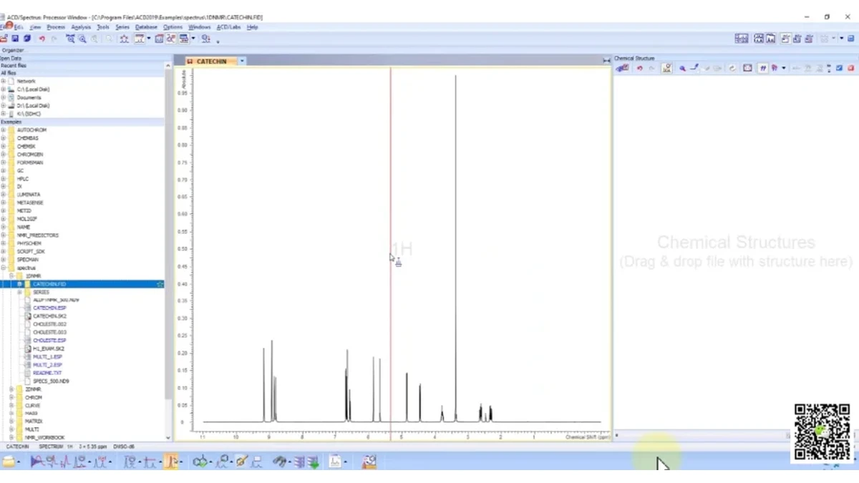Image resolution: width=859 pixels, height=483 pixels.
Task: Click the binoculars search icon in bottom toolbar
Action: (x=278, y=462)
